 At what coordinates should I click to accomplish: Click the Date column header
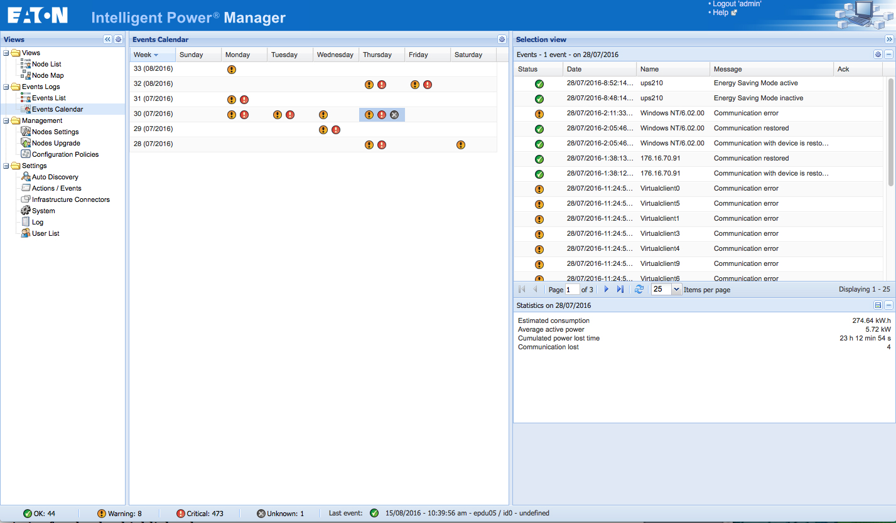pos(600,69)
